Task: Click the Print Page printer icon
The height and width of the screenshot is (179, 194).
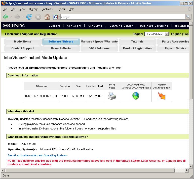Action: coord(112,96)
